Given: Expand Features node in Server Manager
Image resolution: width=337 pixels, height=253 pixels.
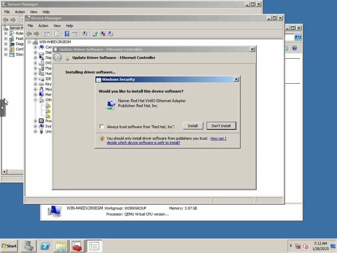Looking at the screenshot, I should coord(6,39).
